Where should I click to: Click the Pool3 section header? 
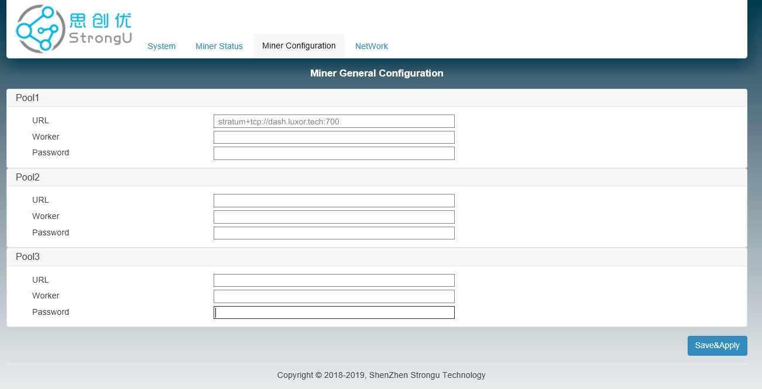point(28,256)
